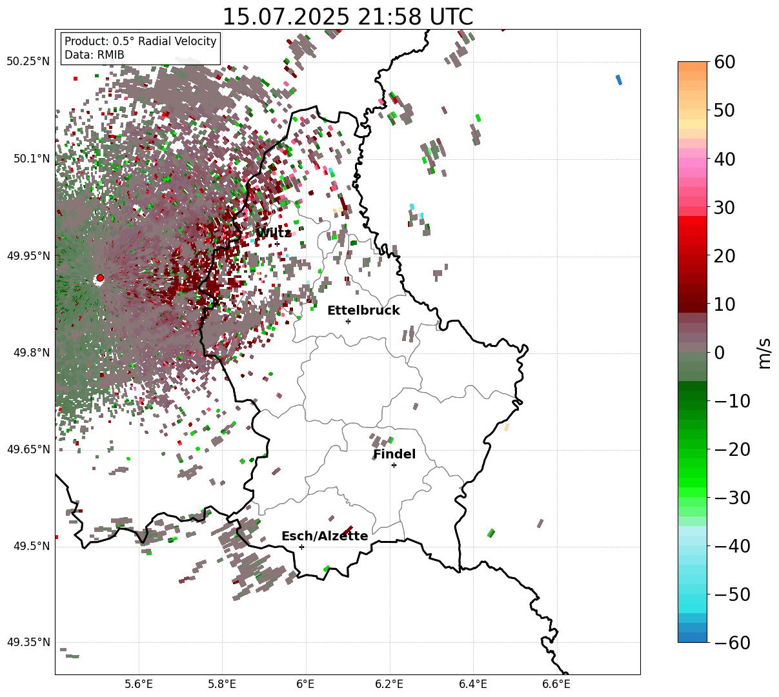Click the Esch/Alzette cross marker
The height and width of the screenshot is (697, 779).
coord(301,547)
